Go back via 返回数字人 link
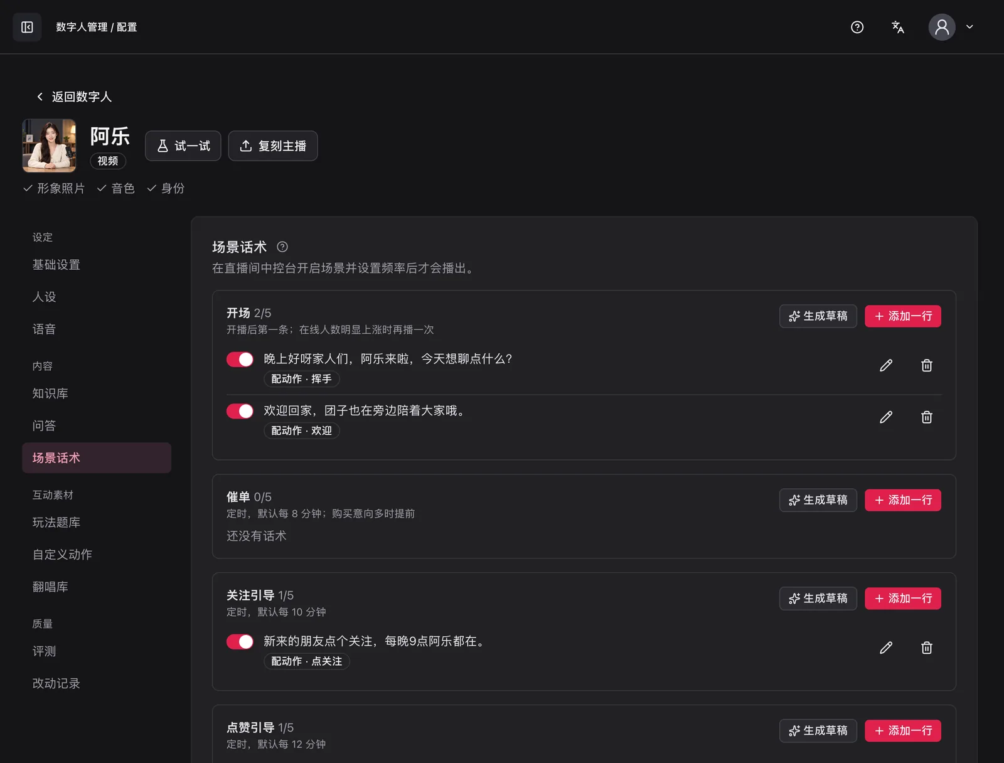This screenshot has height=763, width=1004. point(74,97)
